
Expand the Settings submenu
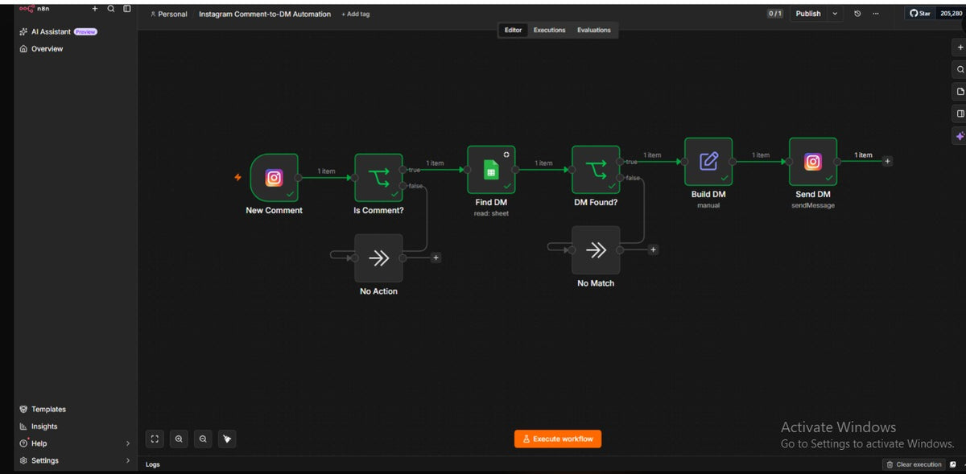point(128,460)
